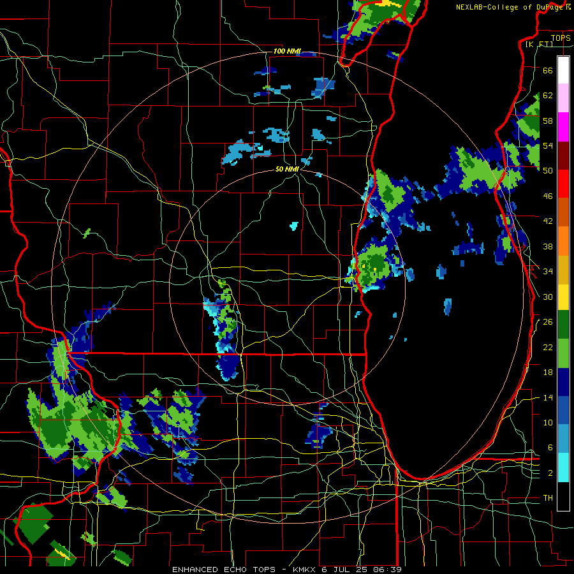Pick the magenta legend swatch near 58
574x574 pixels.
563,127
